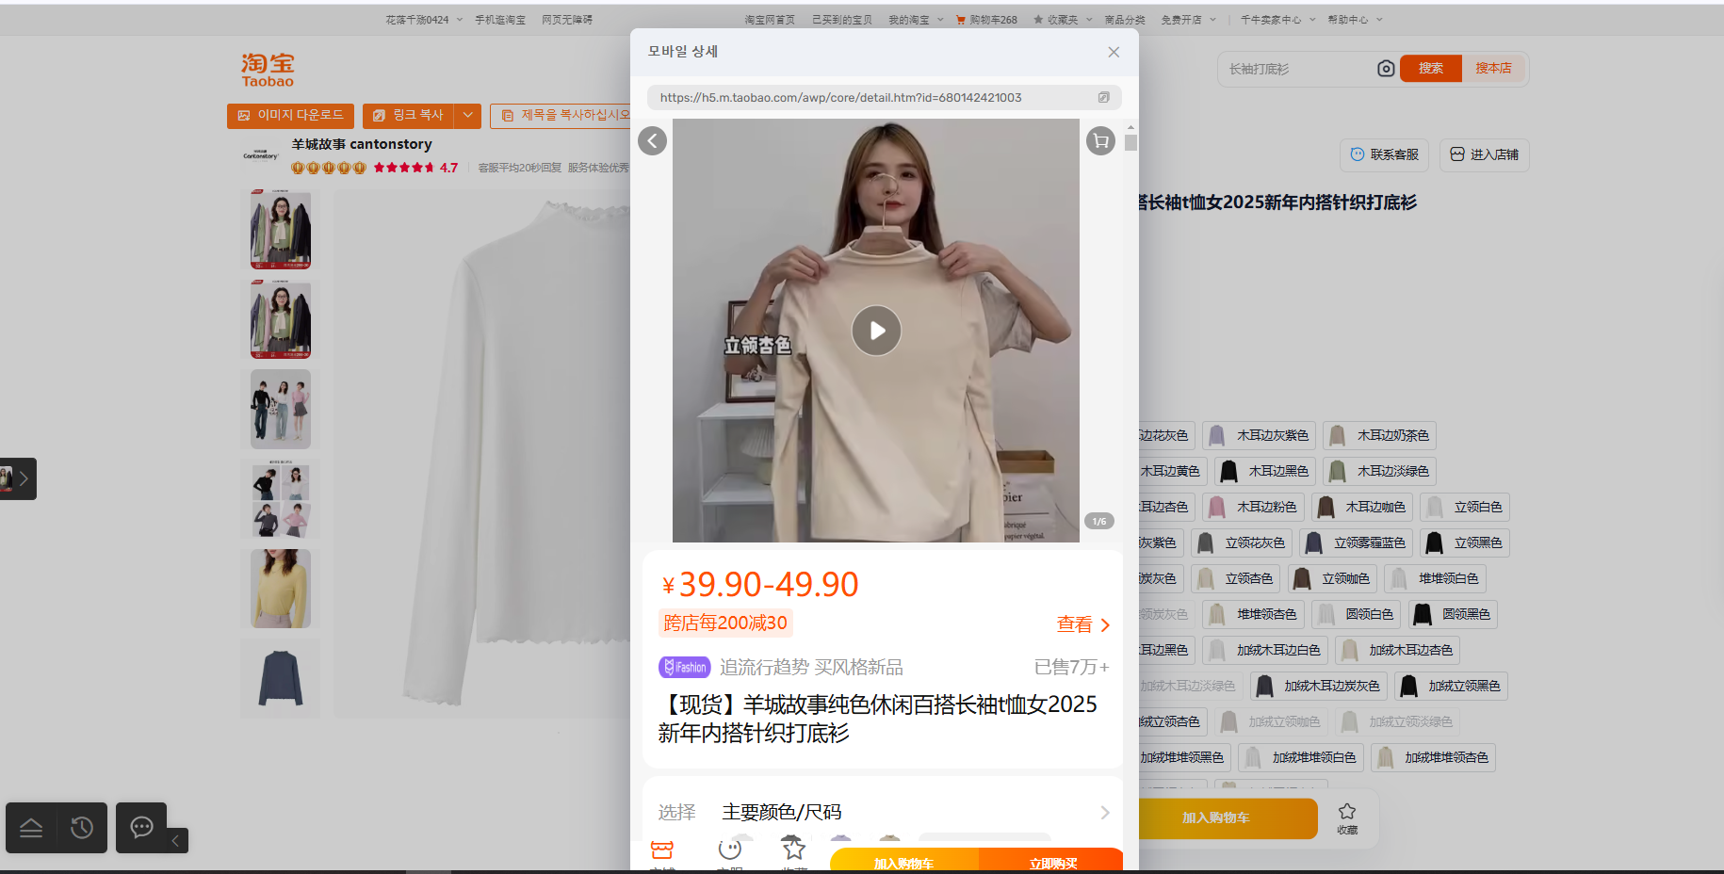Open the cart icon in mobile preview

(x=1100, y=140)
